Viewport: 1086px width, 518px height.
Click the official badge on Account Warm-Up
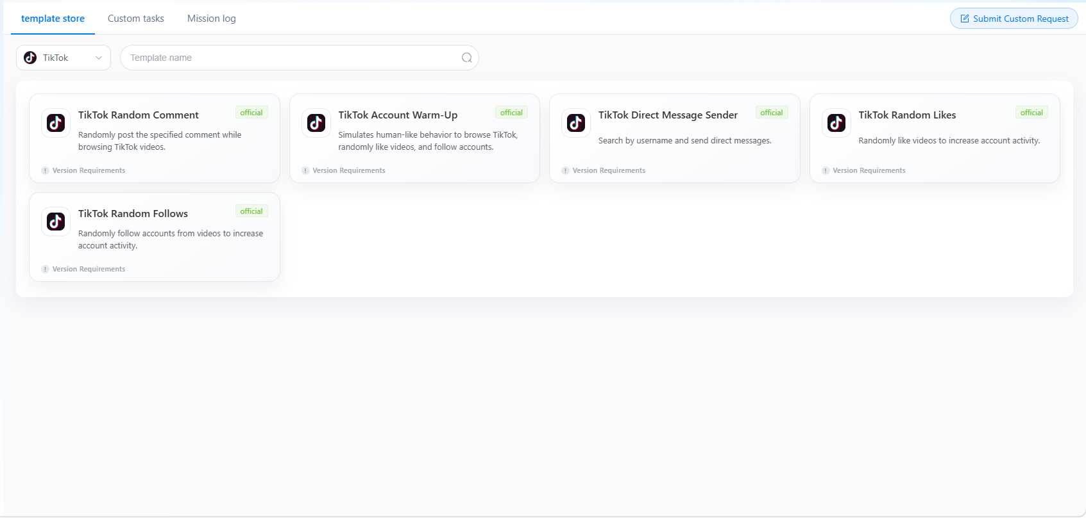pos(511,113)
